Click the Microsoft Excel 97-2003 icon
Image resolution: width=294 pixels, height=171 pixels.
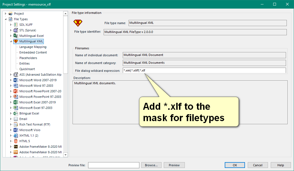16,108
